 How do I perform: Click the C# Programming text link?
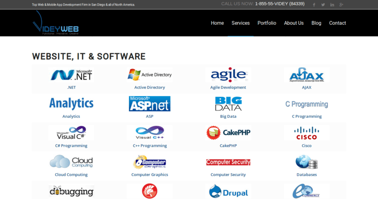point(71,146)
